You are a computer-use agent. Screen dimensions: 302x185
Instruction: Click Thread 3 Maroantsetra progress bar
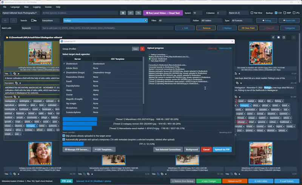[147, 128]
